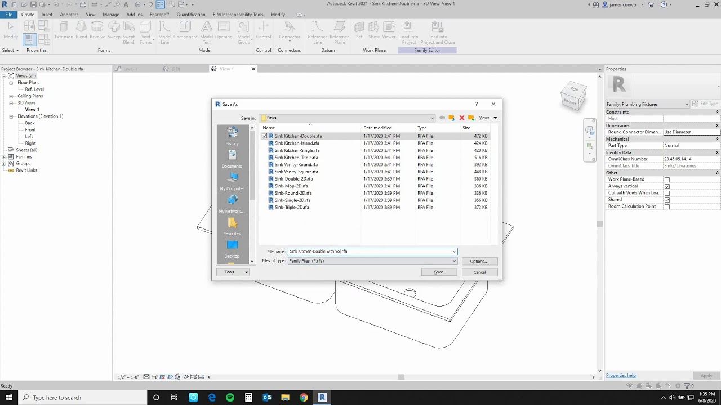This screenshot has height=405, width=721.
Task: Toggle Cut with Voids When Loaded checkbox
Action: pos(667,193)
